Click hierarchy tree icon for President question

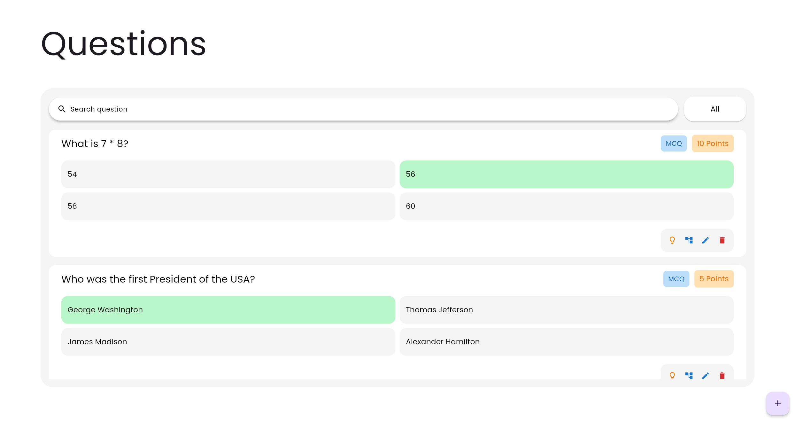pos(689,375)
